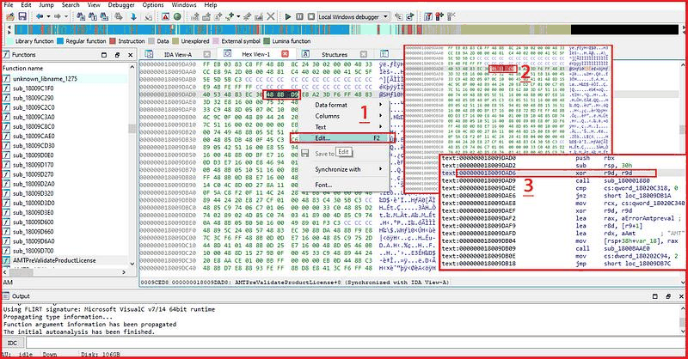
Task: Click the toolbar icon right of debugger dropdown
Action: point(398,16)
